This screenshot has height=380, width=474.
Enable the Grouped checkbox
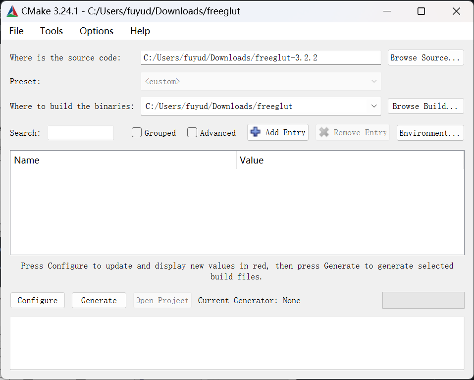tap(137, 133)
